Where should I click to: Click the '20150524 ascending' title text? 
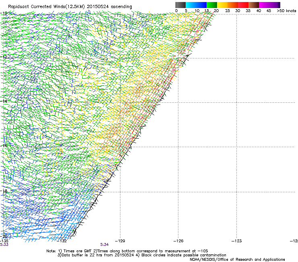pos(110,7)
